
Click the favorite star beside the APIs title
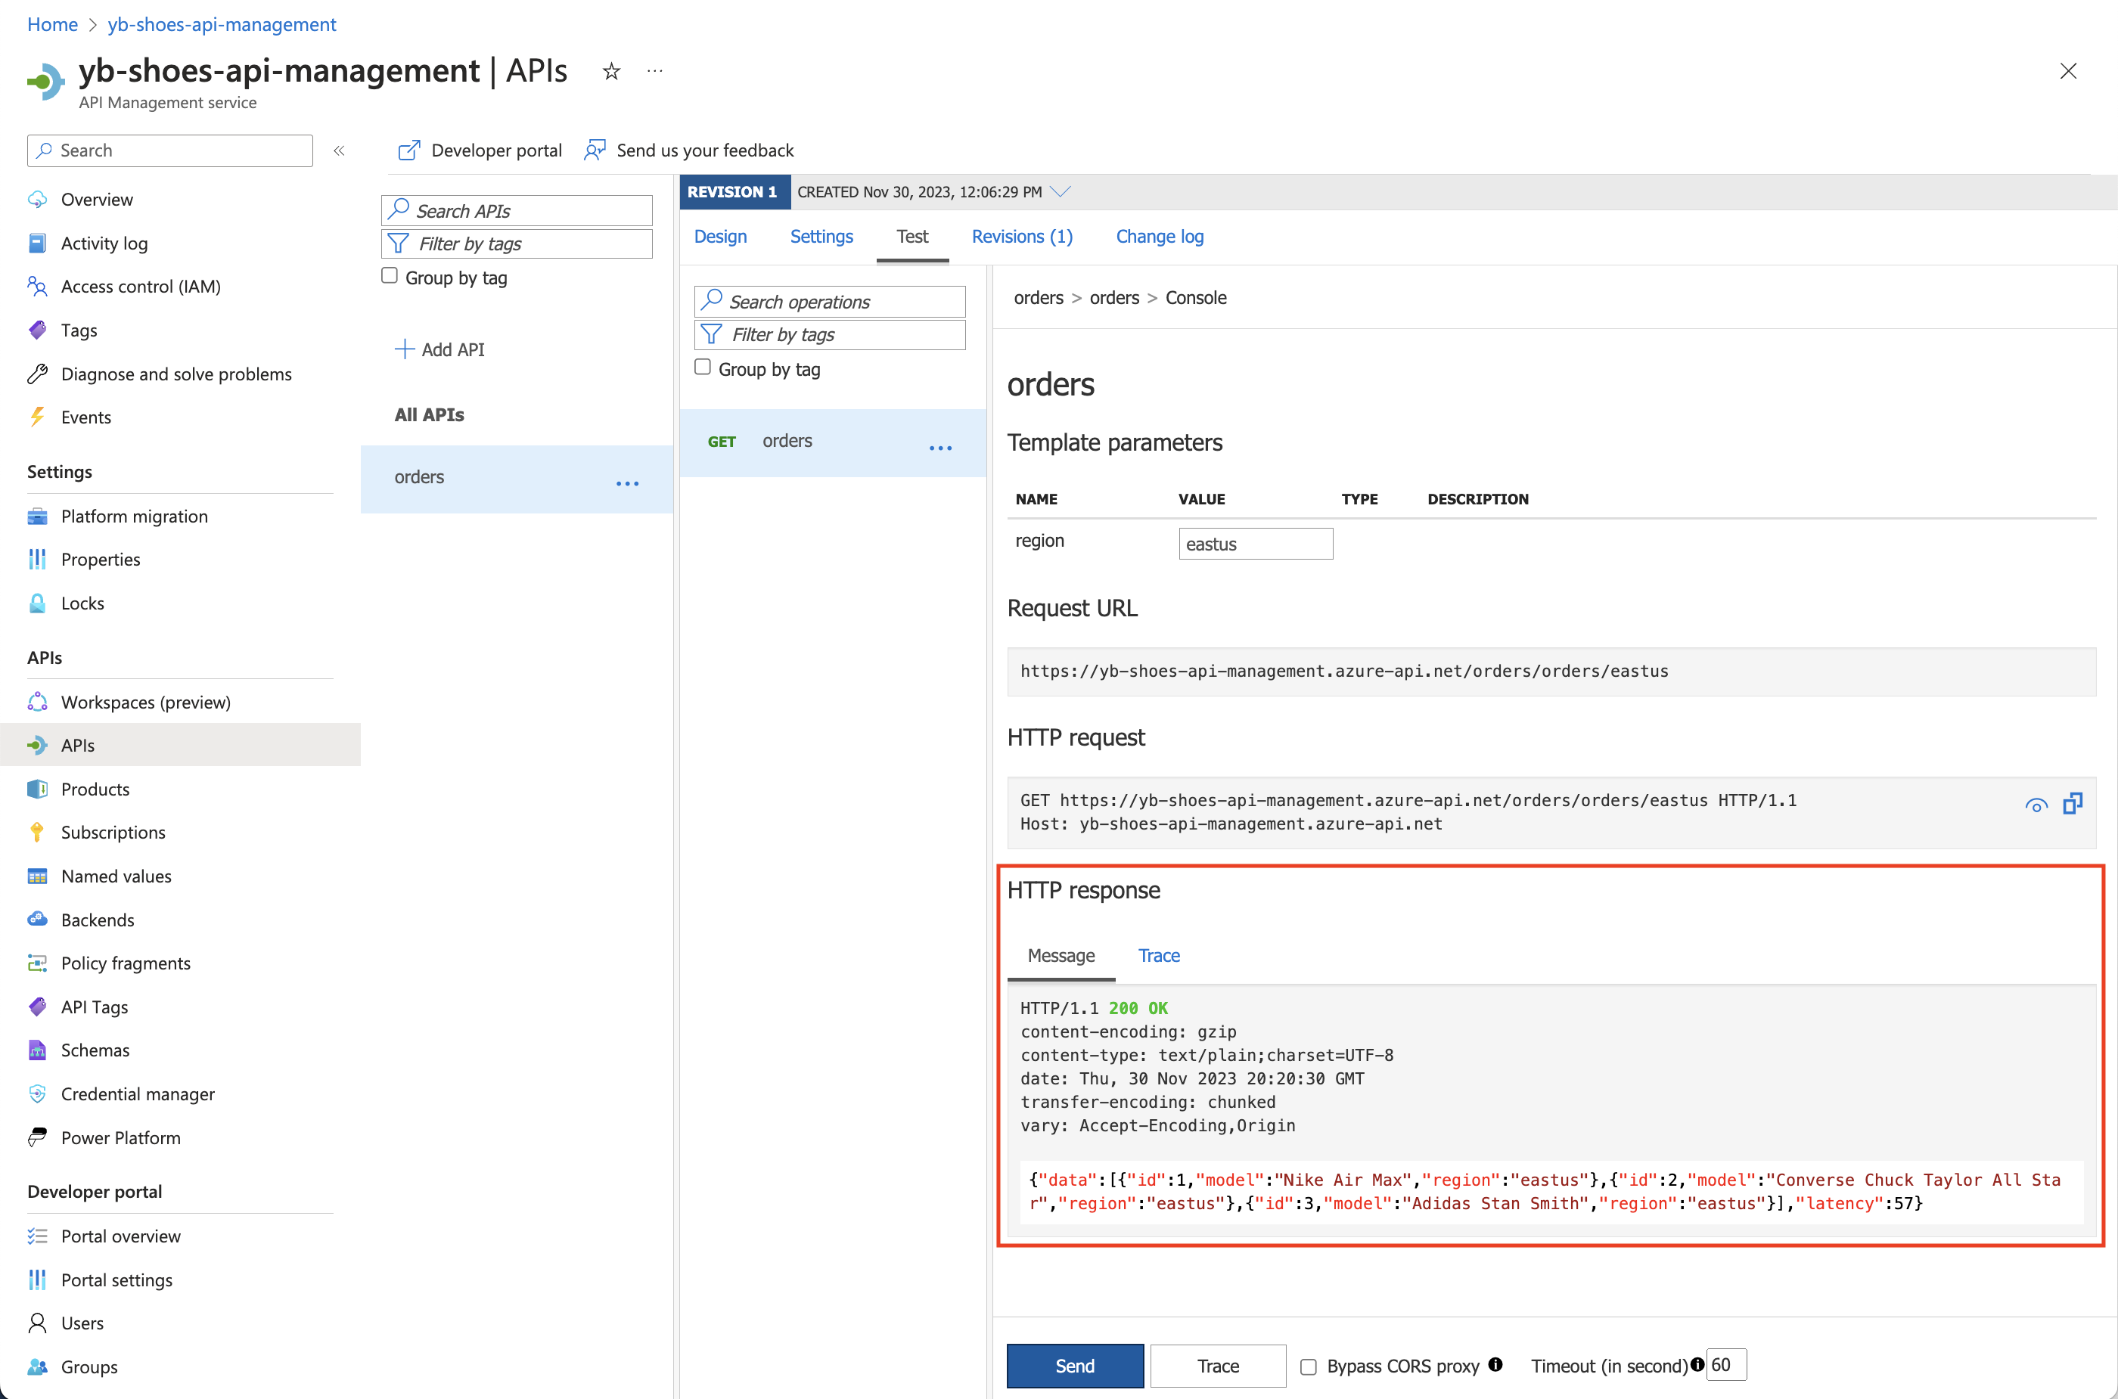(x=610, y=71)
